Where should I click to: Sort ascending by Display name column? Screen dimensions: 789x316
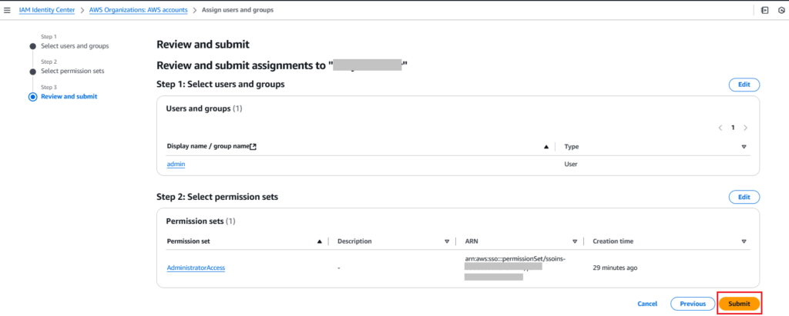(546, 147)
